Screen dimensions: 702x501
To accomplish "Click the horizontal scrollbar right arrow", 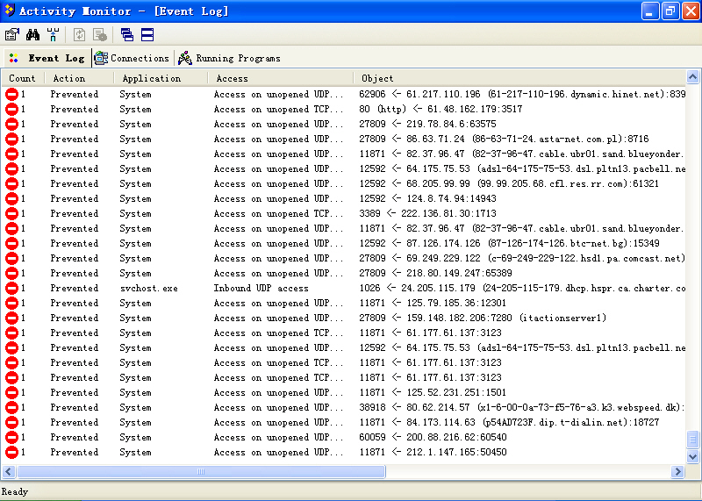I will [677, 472].
